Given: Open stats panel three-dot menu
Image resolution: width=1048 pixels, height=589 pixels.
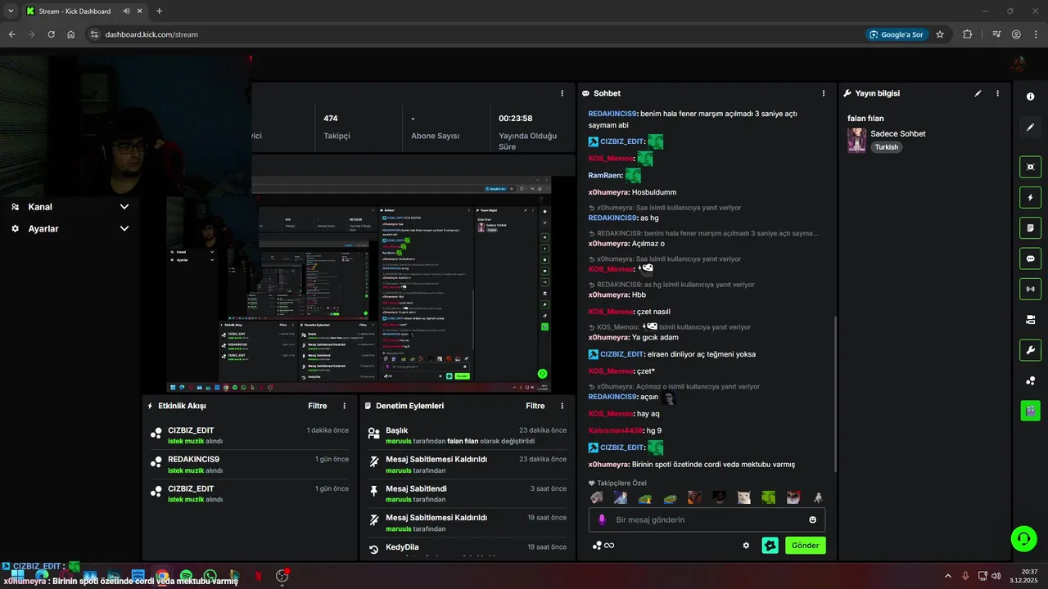Looking at the screenshot, I should (562, 93).
